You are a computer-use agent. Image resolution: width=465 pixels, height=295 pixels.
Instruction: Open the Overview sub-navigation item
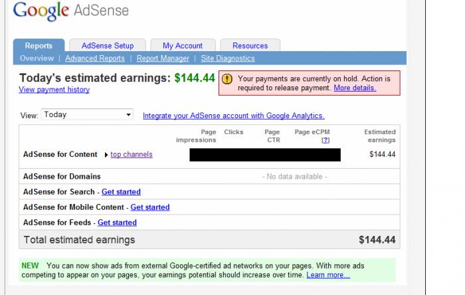[x=37, y=58]
